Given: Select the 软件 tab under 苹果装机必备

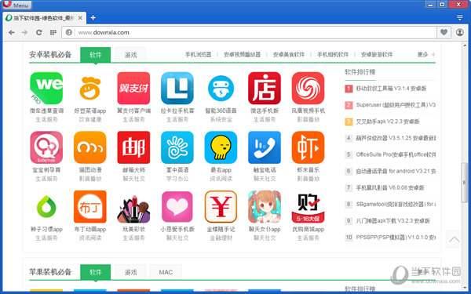Looking at the screenshot, I should tap(95, 272).
